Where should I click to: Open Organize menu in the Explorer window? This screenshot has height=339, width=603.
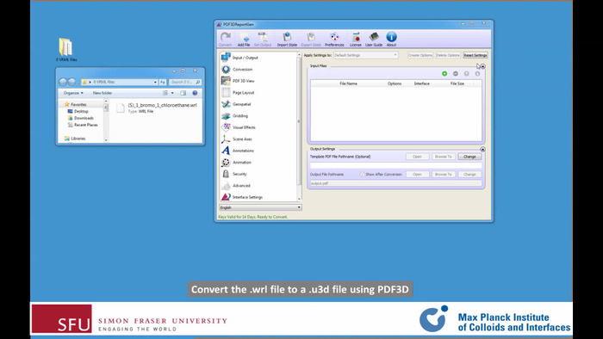tap(73, 93)
